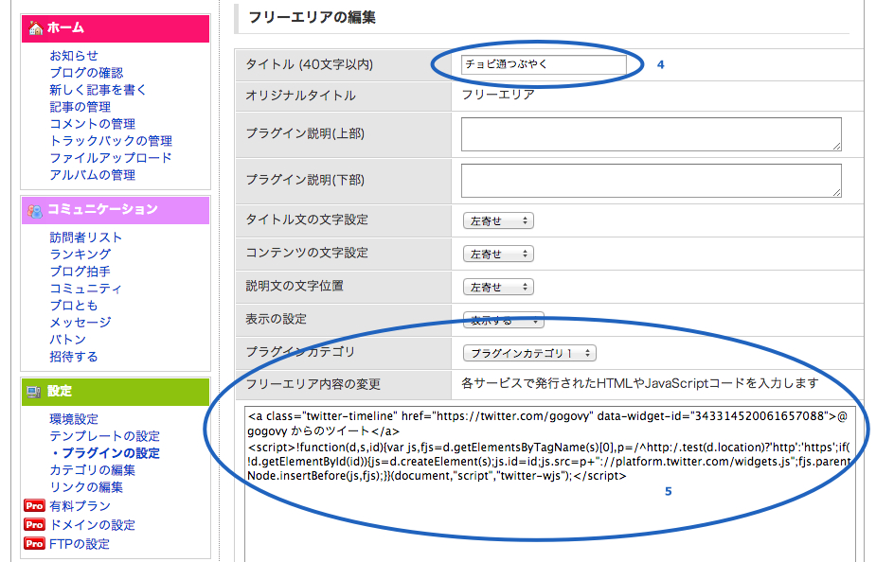Open ランキング link

click(80, 254)
